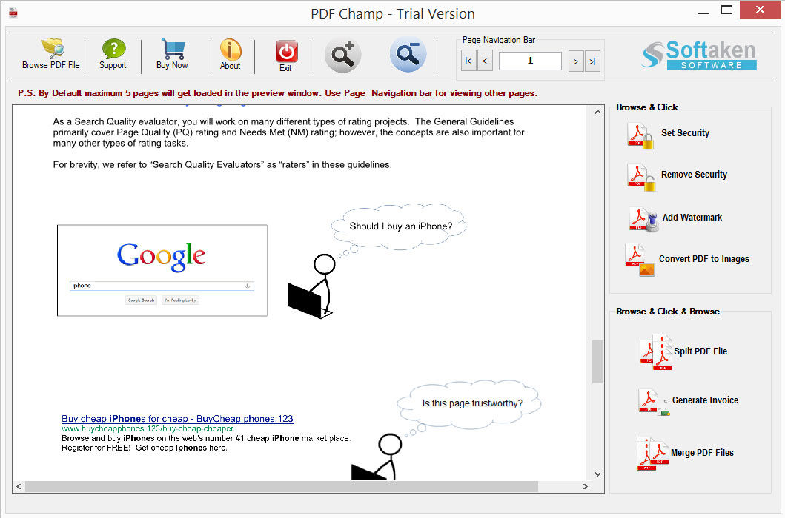Zoom out with the magnifier minus icon
Viewport: 785px width, 518px height.
click(408, 55)
